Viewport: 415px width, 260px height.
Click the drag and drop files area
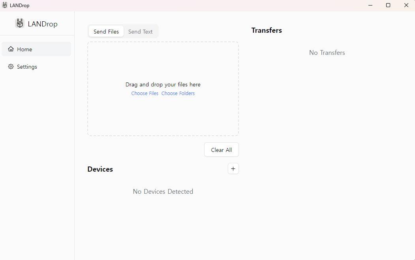coord(163,89)
